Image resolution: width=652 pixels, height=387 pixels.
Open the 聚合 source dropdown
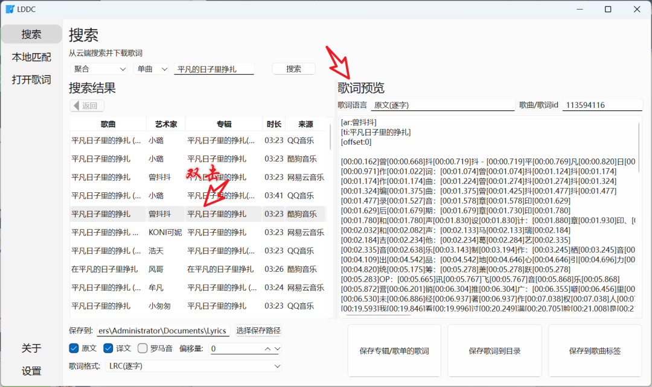click(x=99, y=69)
